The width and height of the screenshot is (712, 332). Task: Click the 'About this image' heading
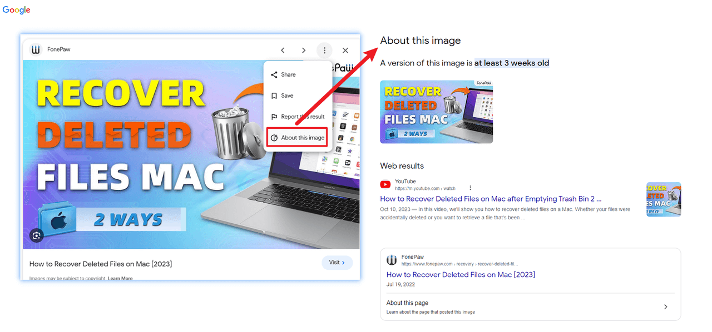[x=421, y=41]
